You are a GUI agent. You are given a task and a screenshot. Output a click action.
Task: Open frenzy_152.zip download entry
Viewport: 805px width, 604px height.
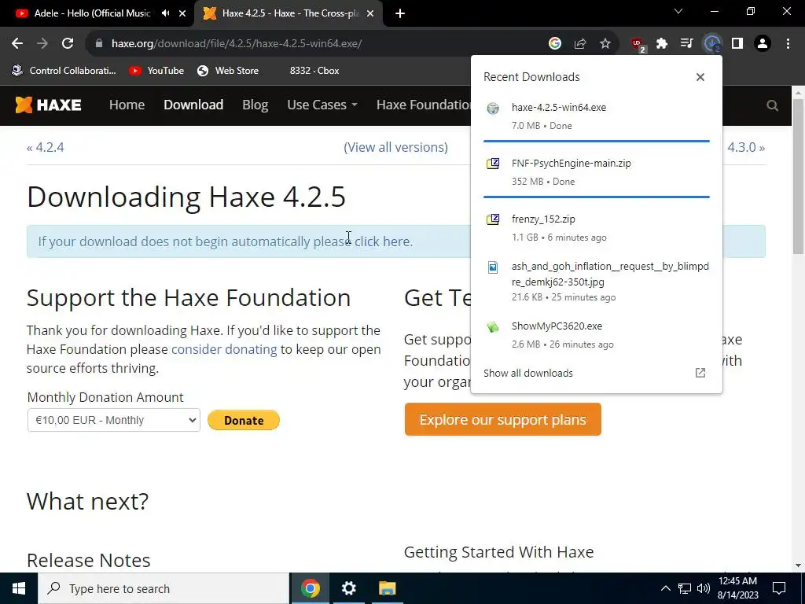[597, 228]
